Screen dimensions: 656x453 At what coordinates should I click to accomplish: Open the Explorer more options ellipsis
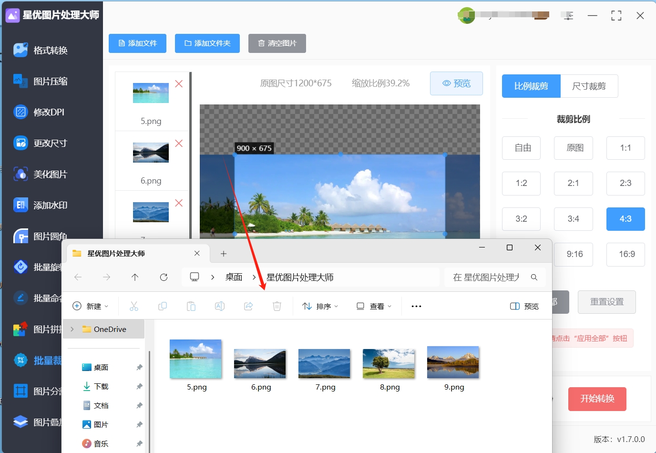tap(416, 306)
